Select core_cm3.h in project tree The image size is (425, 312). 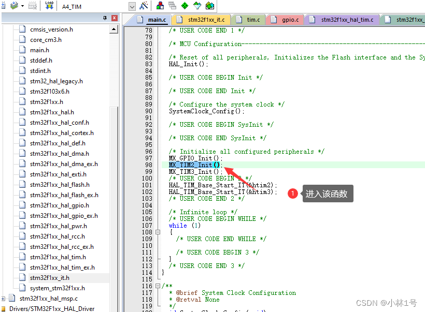46,40
